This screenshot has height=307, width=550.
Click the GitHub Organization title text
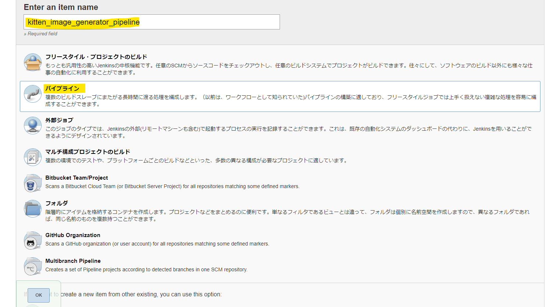pyautogui.click(x=72, y=235)
